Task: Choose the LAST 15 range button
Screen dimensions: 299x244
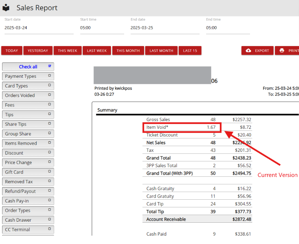Action: click(x=190, y=51)
